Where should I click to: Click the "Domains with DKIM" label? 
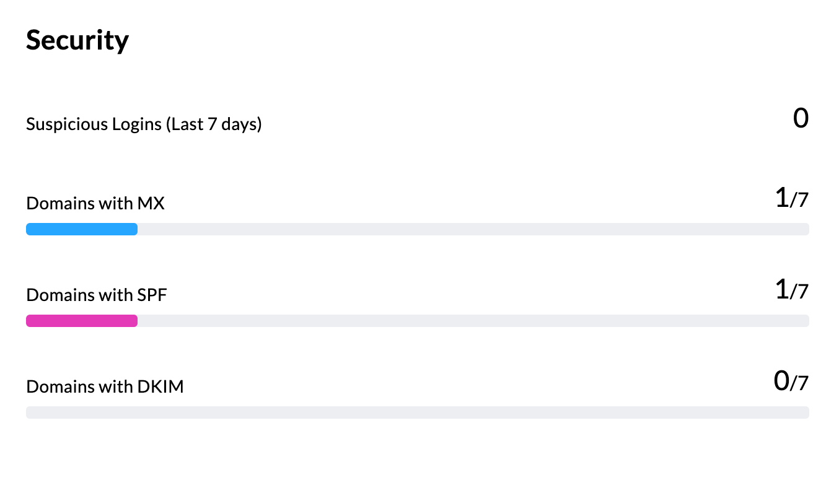[x=105, y=386]
